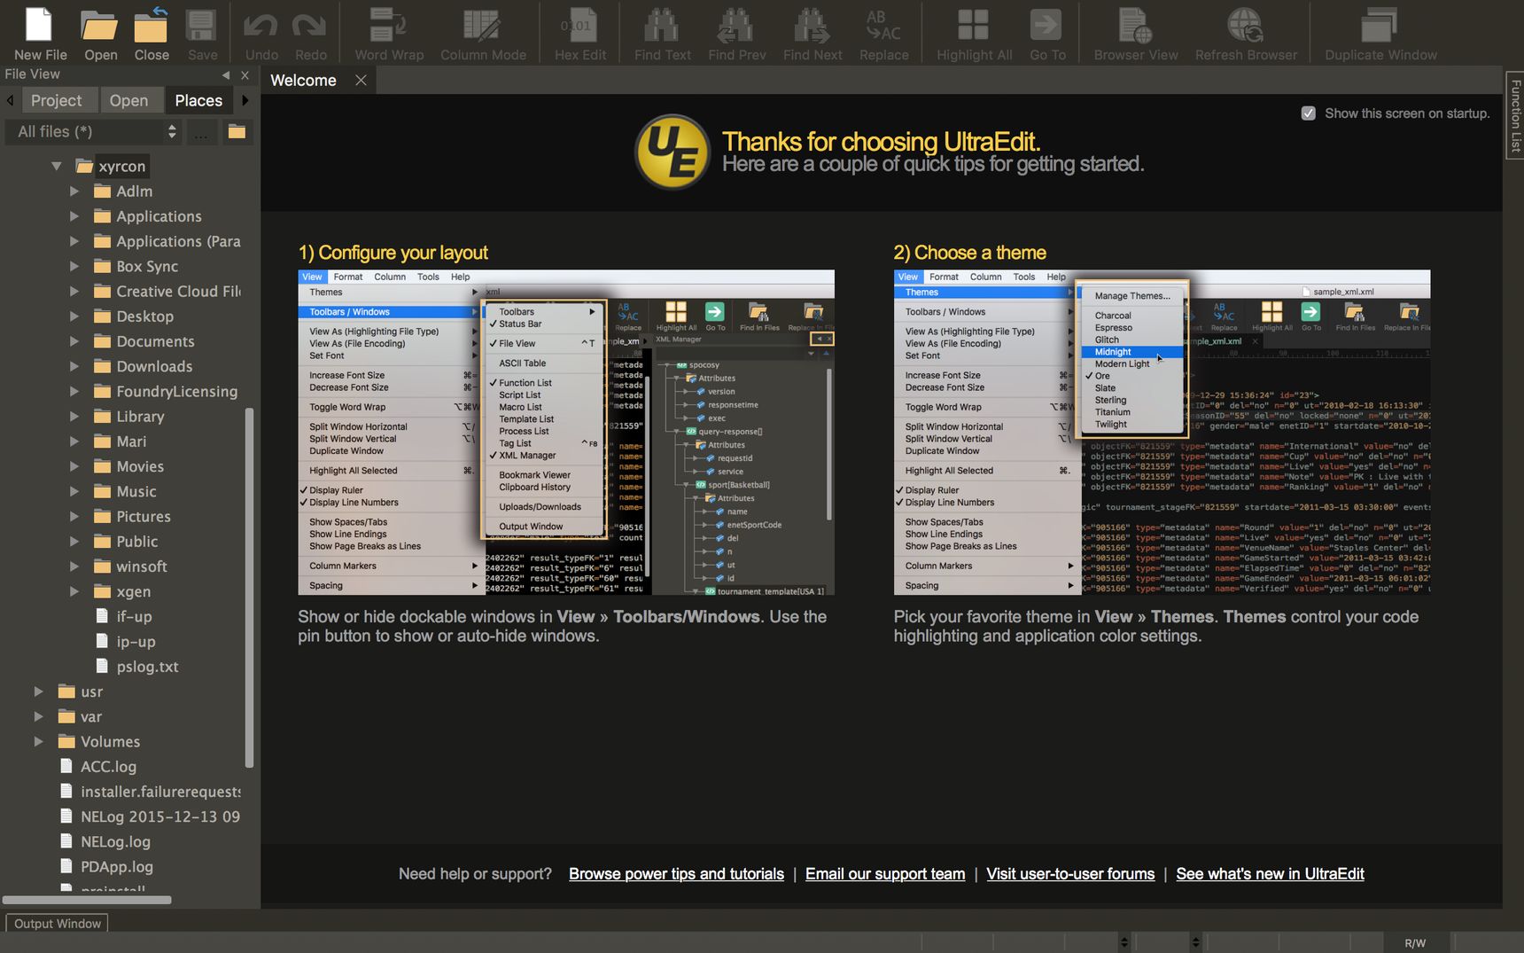1524x953 pixels.
Task: Click the UltraEdit UE logo
Action: pyautogui.click(x=672, y=152)
